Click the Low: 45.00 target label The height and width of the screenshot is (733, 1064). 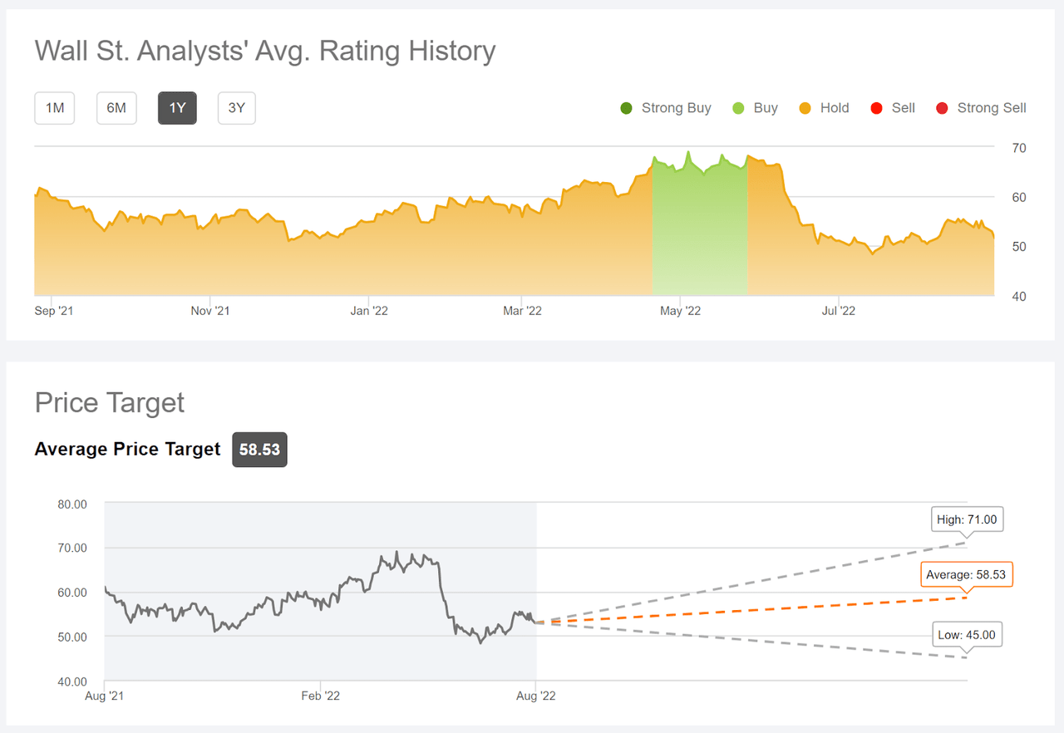[x=966, y=636]
